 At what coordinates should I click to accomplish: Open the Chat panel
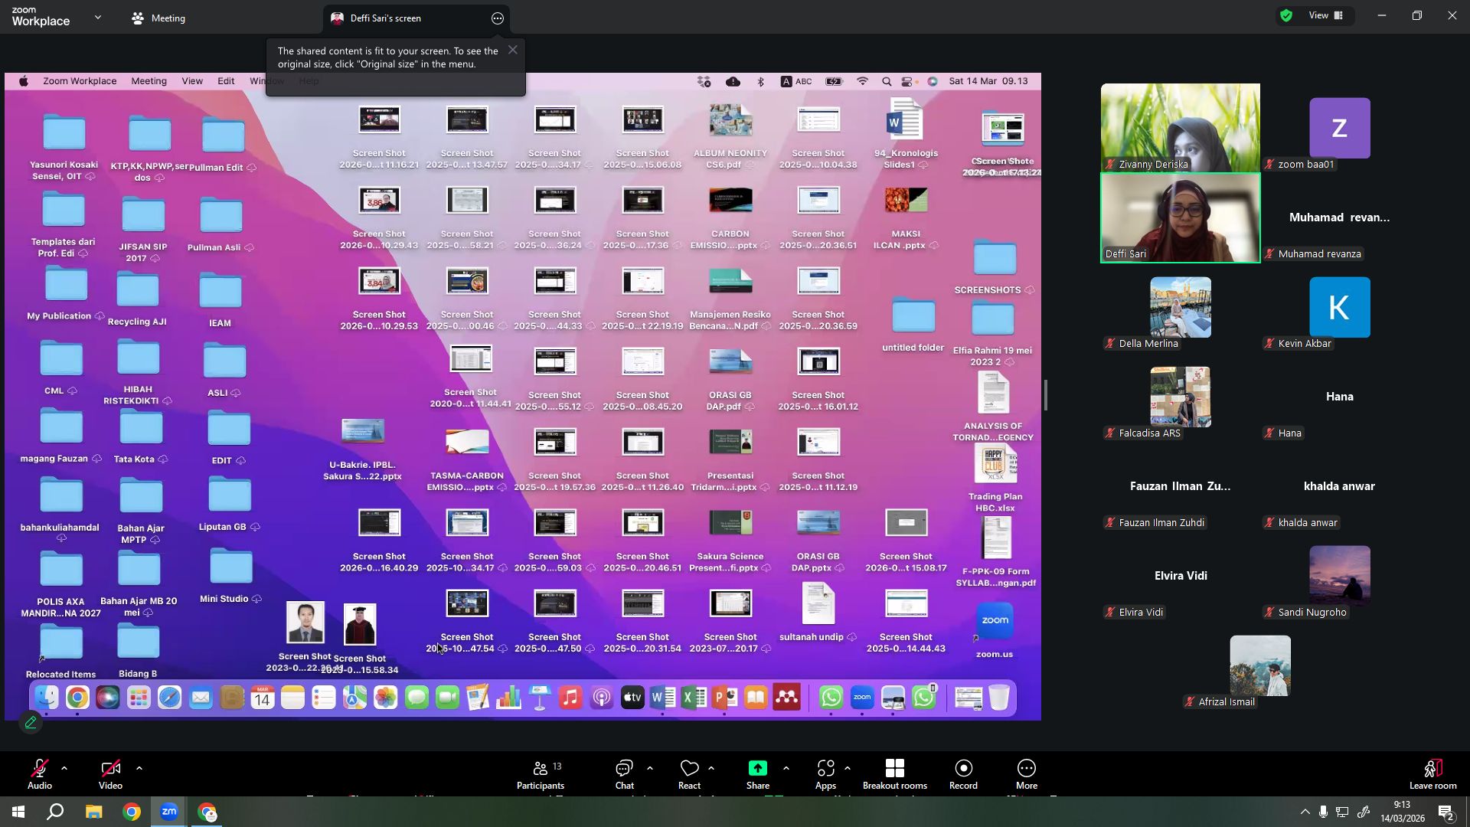click(625, 773)
